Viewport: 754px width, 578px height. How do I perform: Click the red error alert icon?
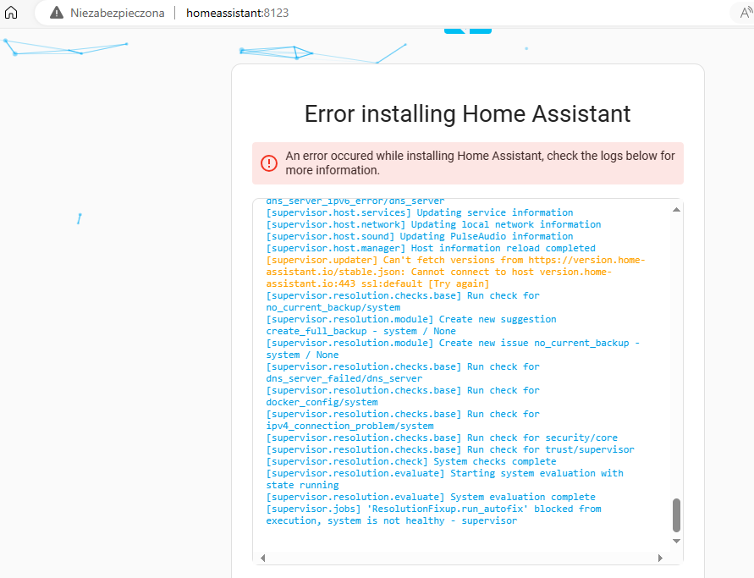(269, 163)
